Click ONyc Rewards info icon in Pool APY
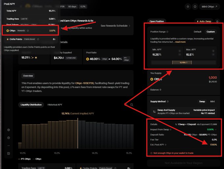This screenshot has width=224, height=169. pos(28,31)
